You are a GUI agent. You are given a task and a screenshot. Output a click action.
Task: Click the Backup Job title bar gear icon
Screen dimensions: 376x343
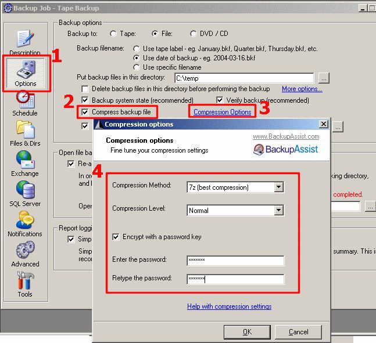pos(8,8)
